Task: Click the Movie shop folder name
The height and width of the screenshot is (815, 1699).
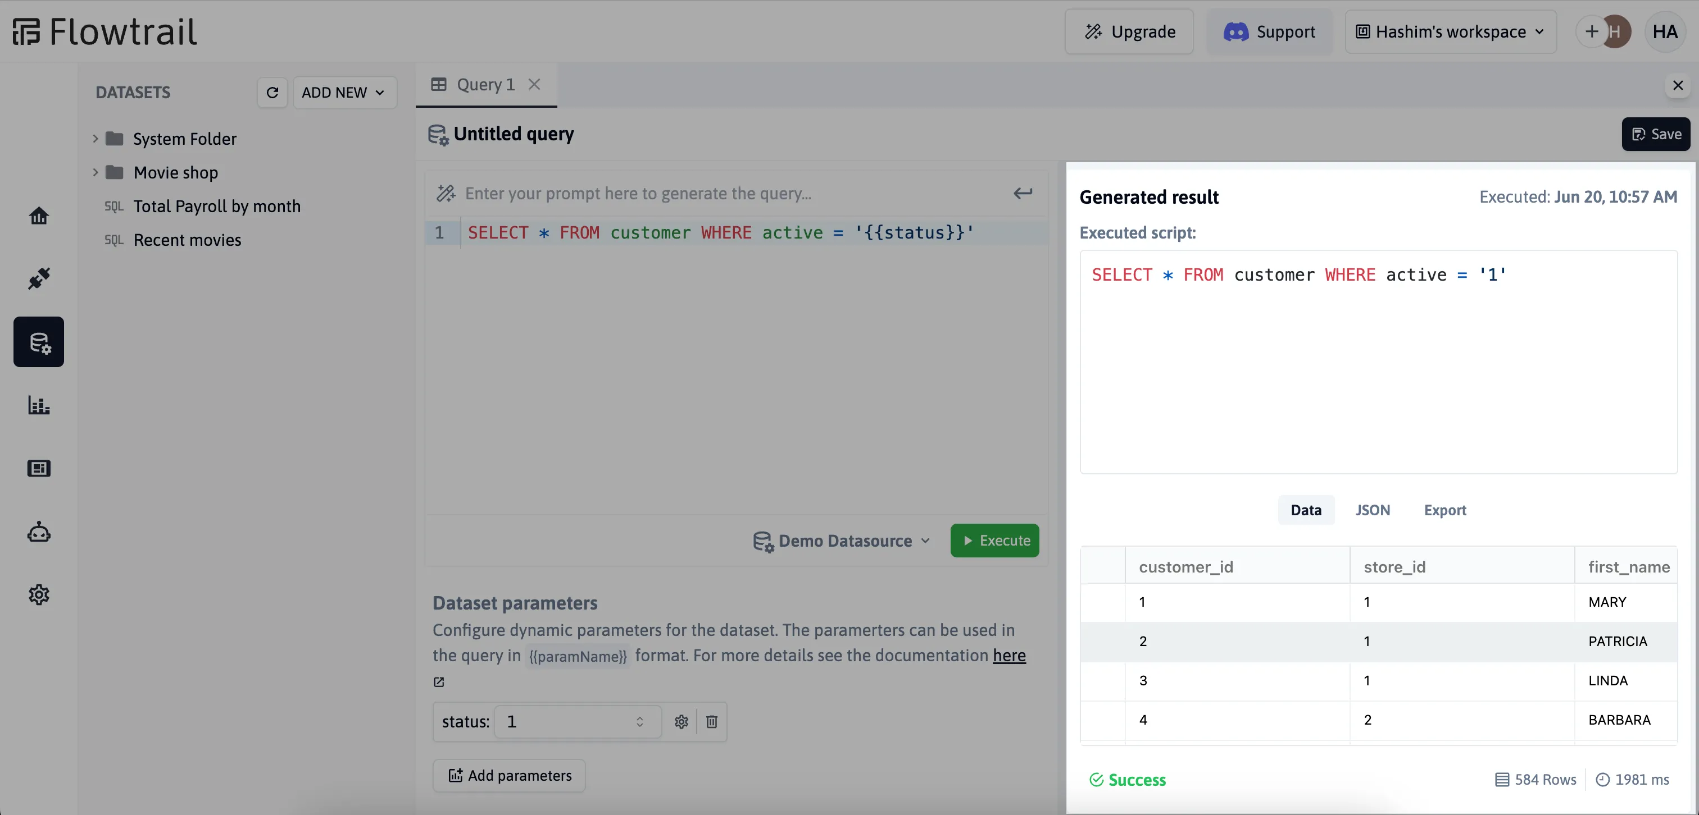Action: click(x=175, y=173)
